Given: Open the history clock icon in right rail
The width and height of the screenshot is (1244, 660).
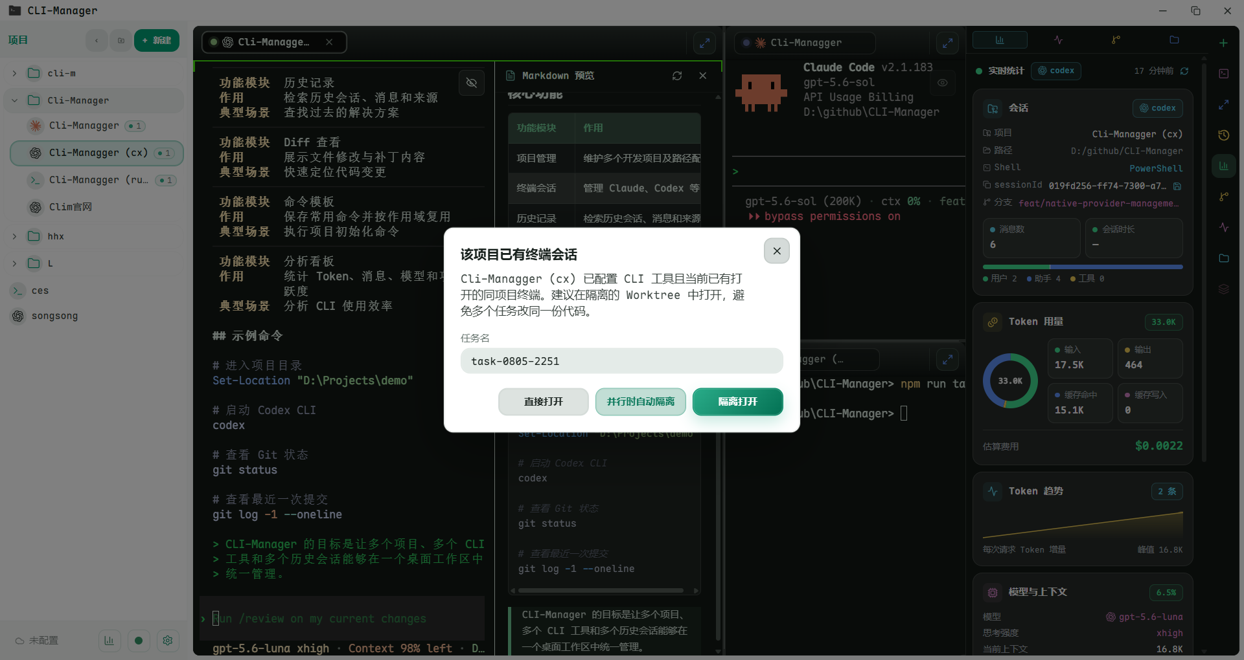Looking at the screenshot, I should tap(1223, 135).
